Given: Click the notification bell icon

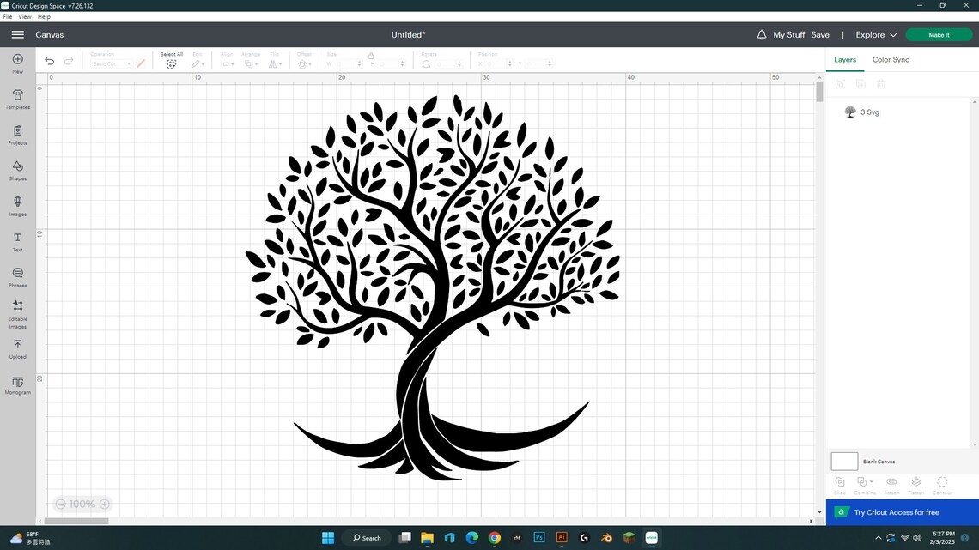Looking at the screenshot, I should point(761,35).
